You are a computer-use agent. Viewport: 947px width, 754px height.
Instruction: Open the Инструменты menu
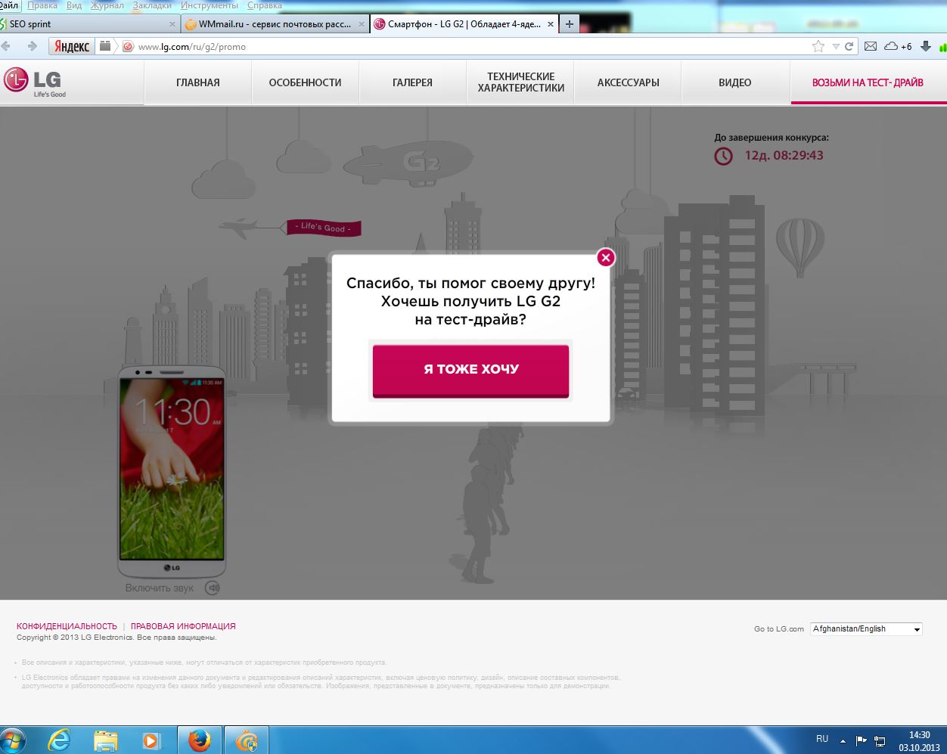210,5
